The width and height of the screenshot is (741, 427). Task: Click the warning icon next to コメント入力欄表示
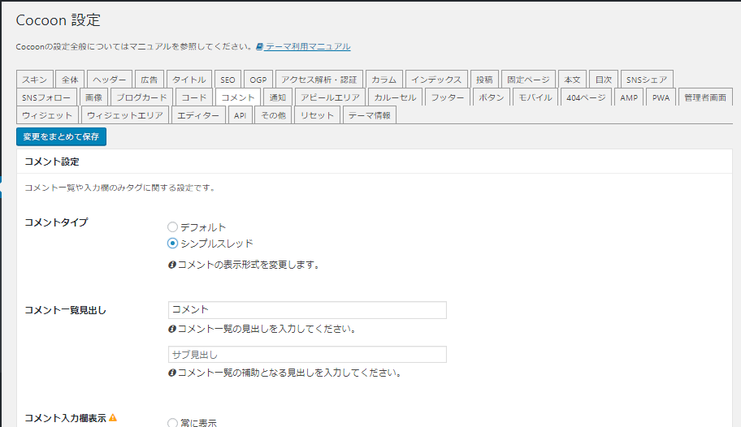click(x=113, y=417)
